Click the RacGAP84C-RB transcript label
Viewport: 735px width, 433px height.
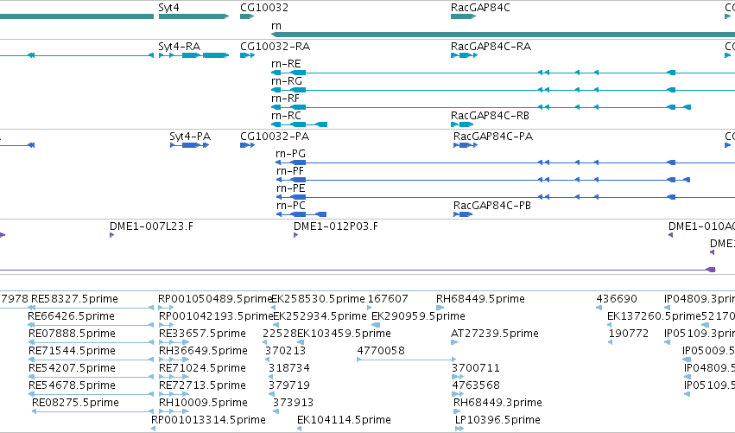tap(491, 116)
